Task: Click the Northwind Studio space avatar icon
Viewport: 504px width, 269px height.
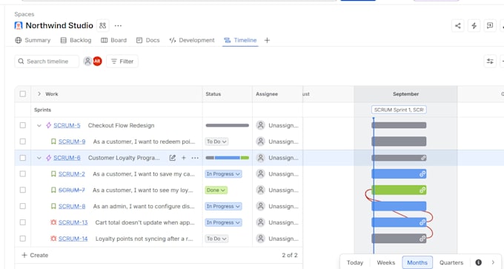Action: point(19,25)
